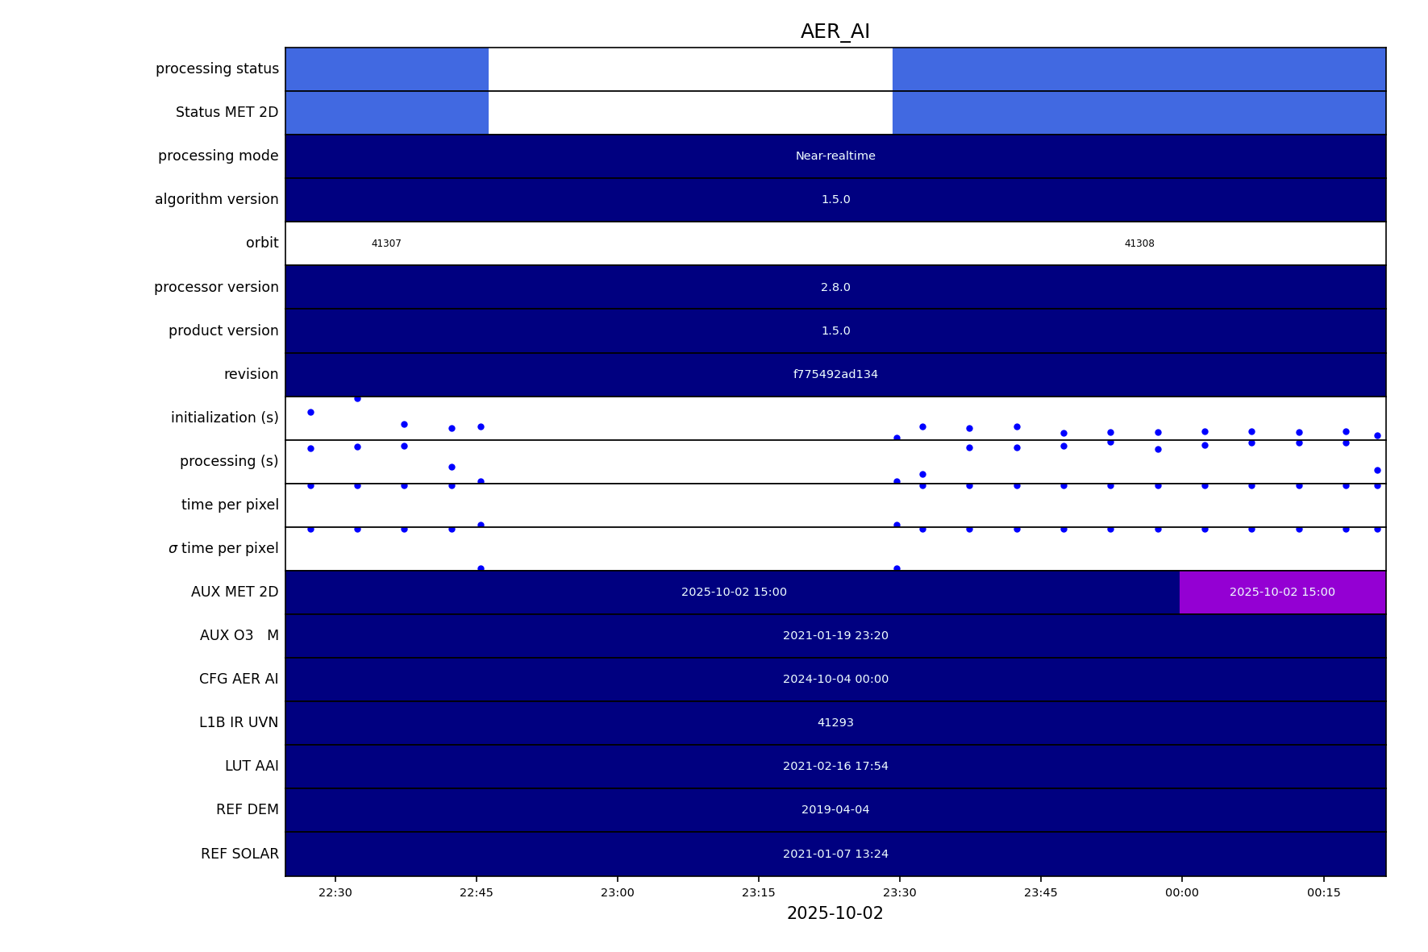Click the Near-realtime processing mode bar
The width and height of the screenshot is (1428, 952).
[835, 156]
